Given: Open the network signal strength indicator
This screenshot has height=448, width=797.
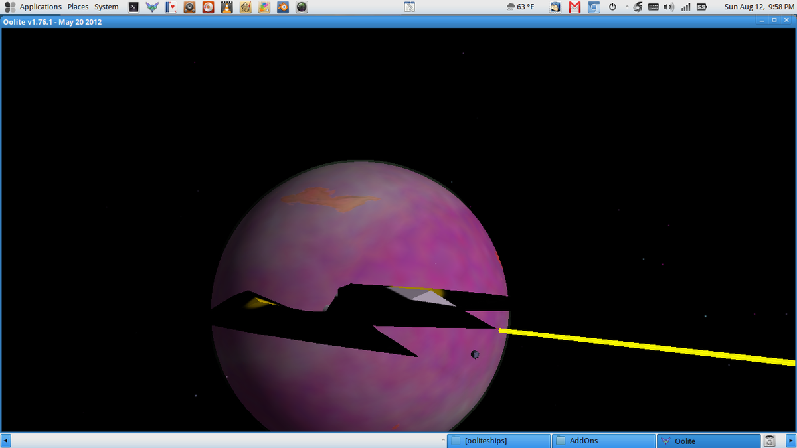Looking at the screenshot, I should [685, 7].
